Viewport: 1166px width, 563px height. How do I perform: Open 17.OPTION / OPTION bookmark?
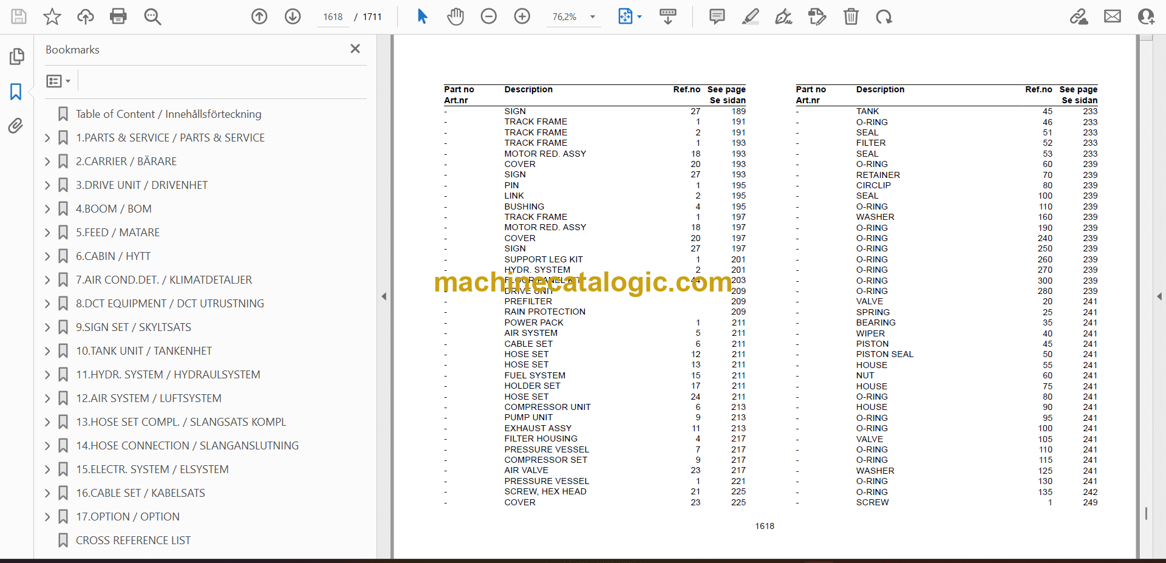pos(128,517)
